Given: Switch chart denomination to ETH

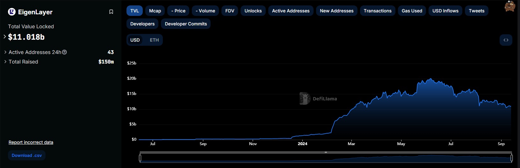Looking at the screenshot, I should pyautogui.click(x=154, y=40).
